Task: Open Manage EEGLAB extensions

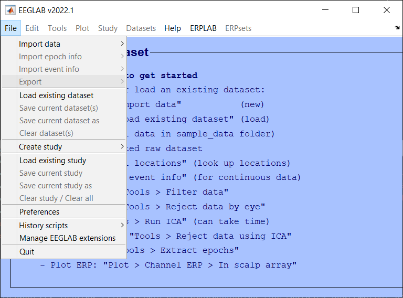Action: (x=67, y=238)
